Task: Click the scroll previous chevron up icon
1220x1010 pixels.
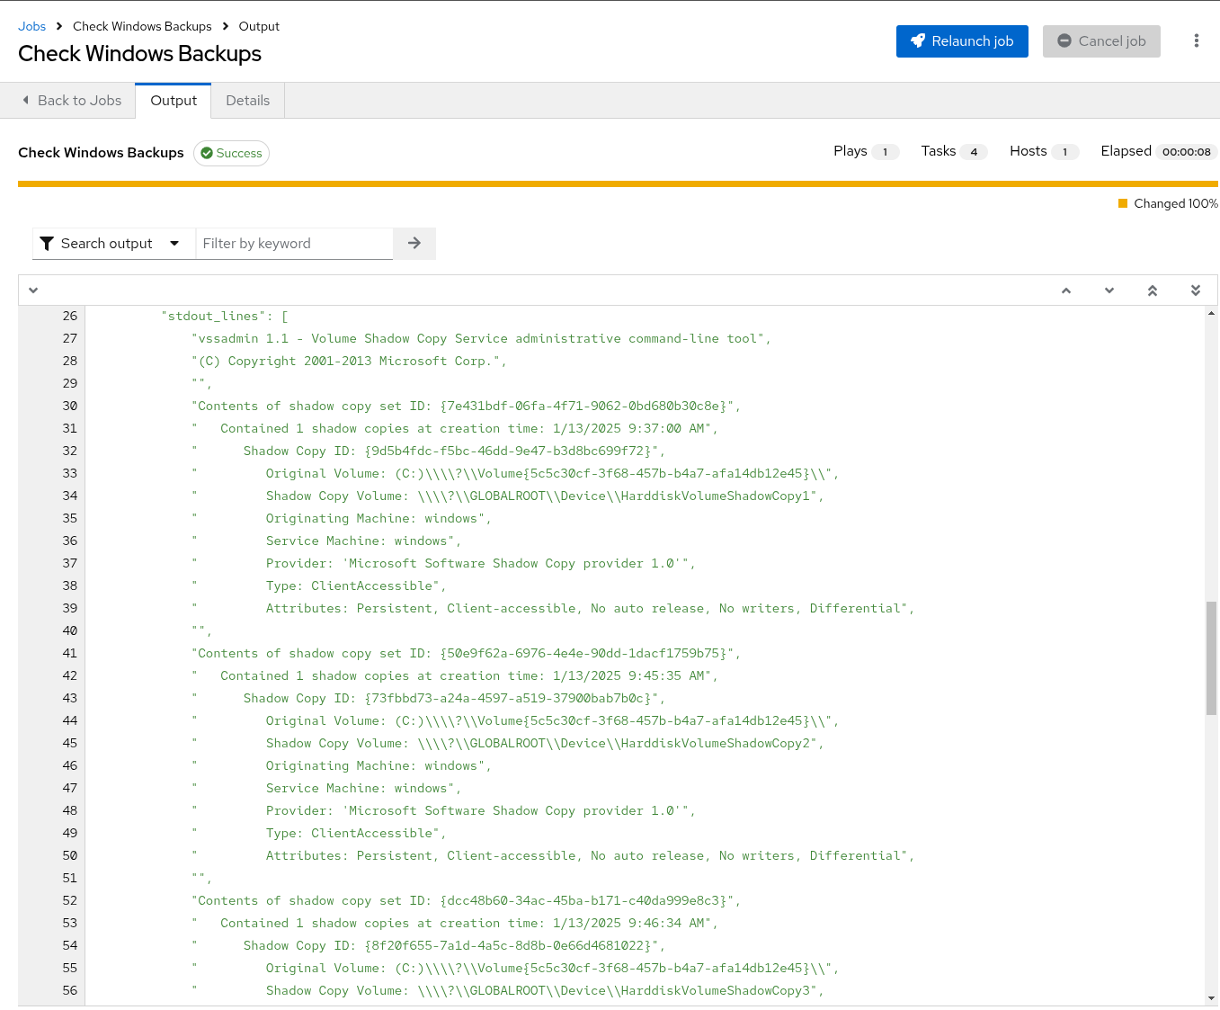Action: (x=1066, y=290)
